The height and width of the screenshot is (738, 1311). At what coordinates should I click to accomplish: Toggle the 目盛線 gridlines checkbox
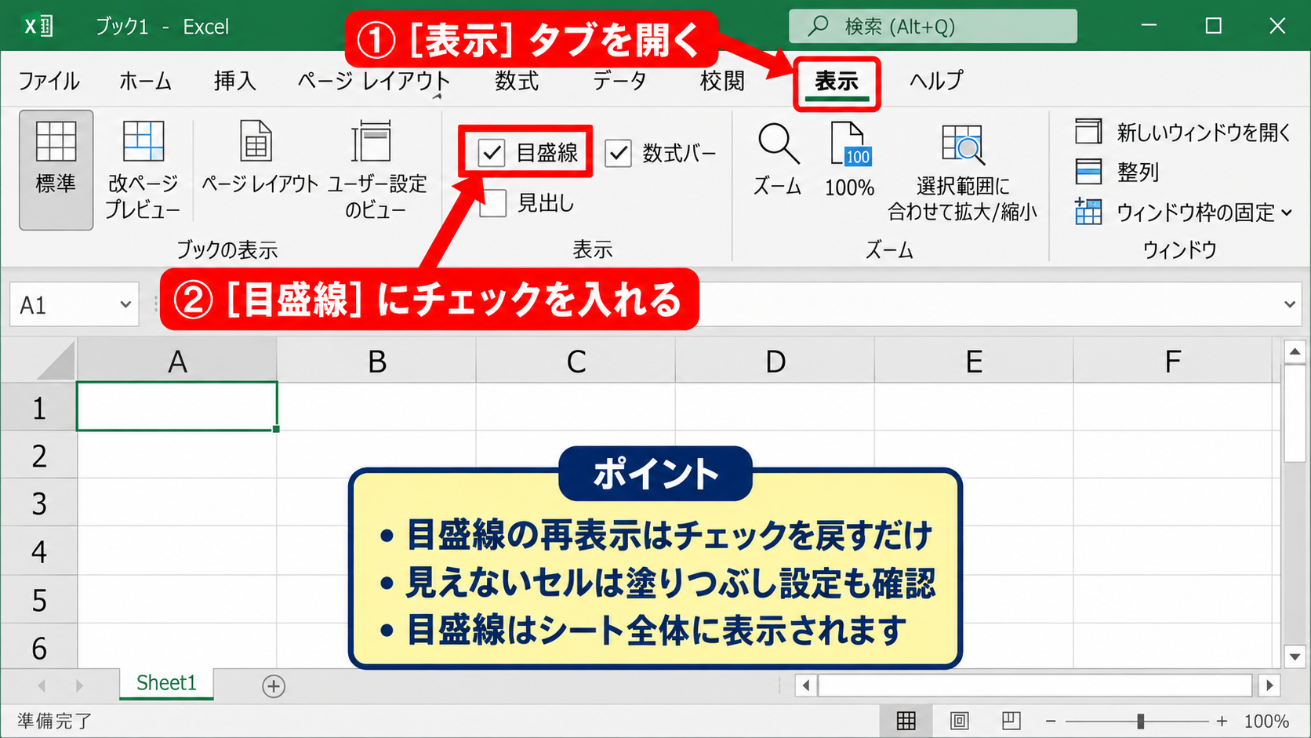point(492,152)
